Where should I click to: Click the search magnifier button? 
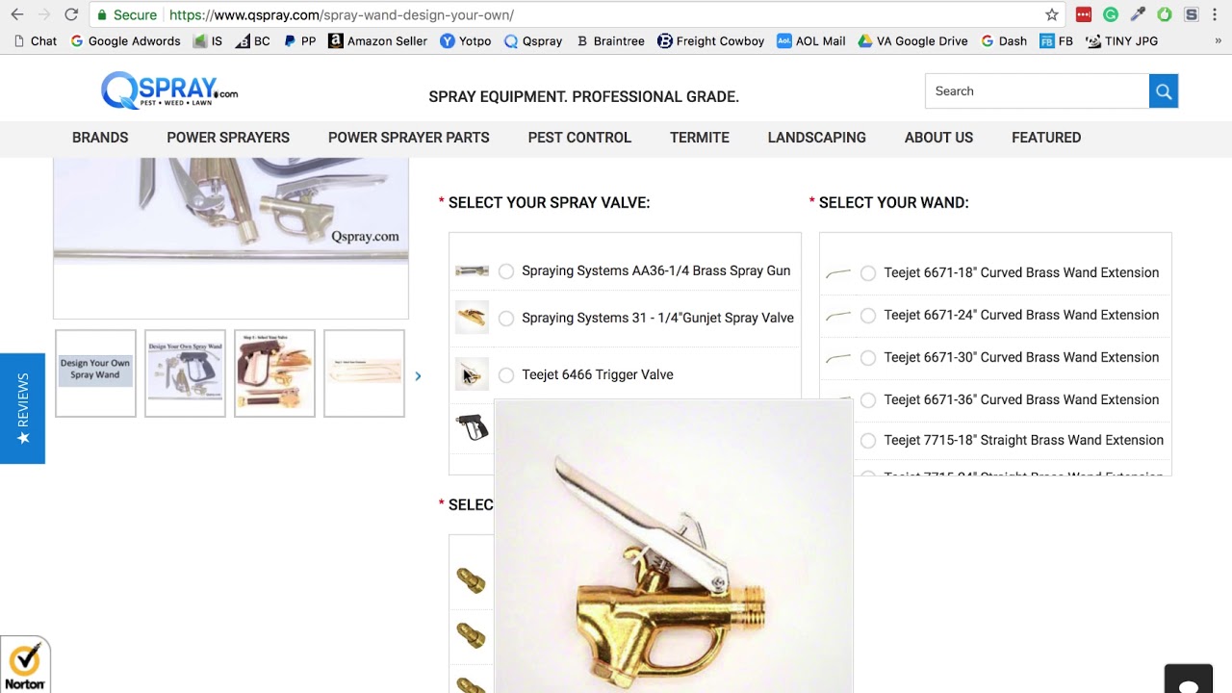(1163, 91)
